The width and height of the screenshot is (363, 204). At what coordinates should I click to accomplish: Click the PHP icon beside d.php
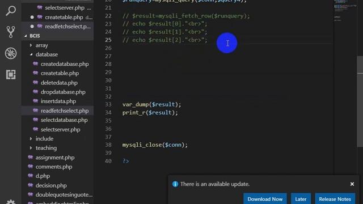(x=30, y=175)
